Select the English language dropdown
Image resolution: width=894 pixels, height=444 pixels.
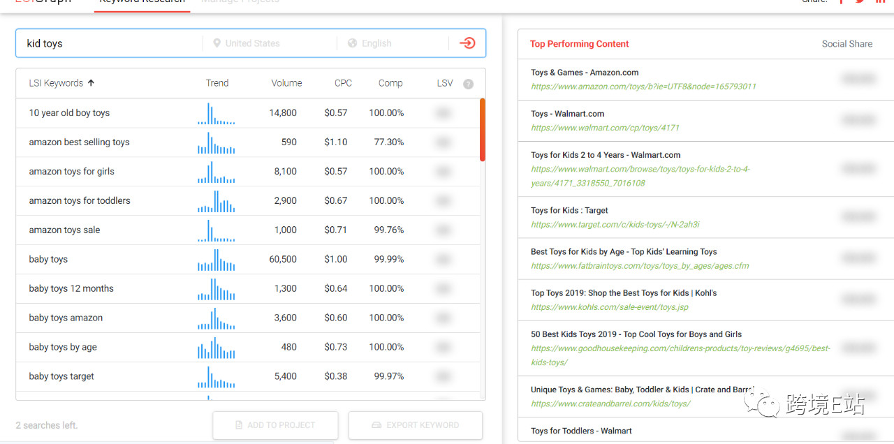pos(393,43)
